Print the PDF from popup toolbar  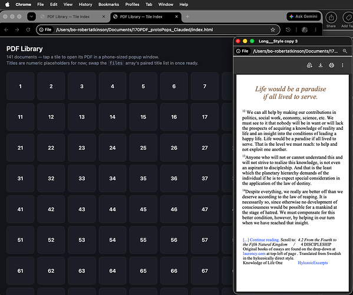331,65
